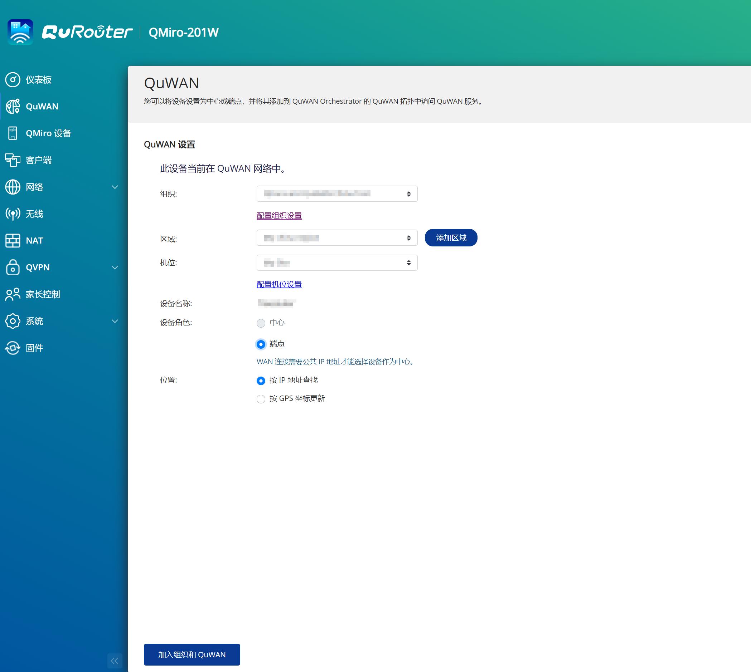
Task: Open 客户端 clients icon in sidebar
Action: pos(13,160)
